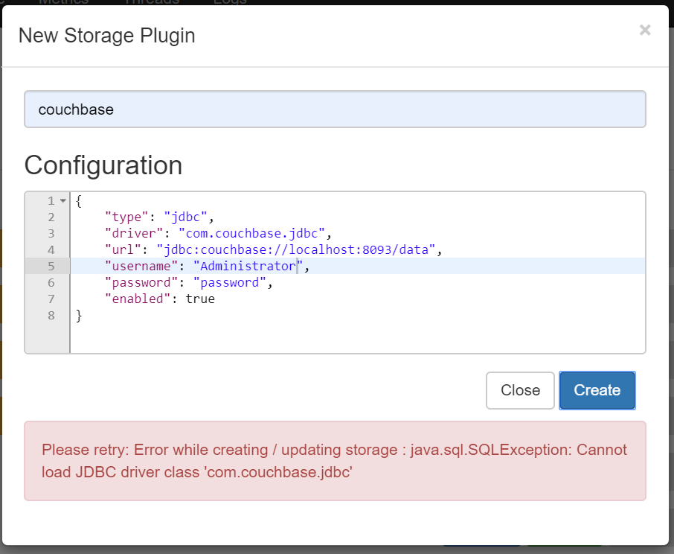
Task: Collapse the JSON block at line 1
Action: click(x=63, y=201)
